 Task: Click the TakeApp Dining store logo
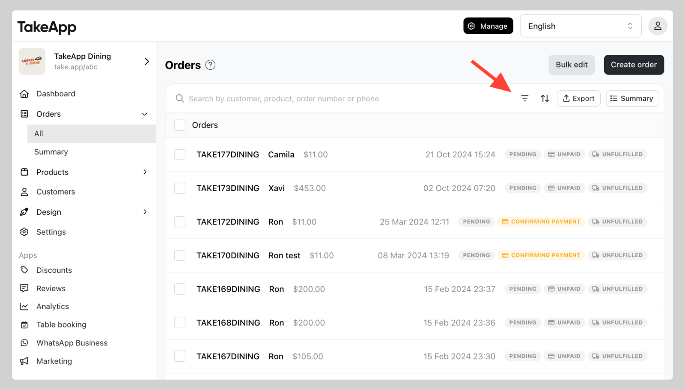tap(32, 62)
